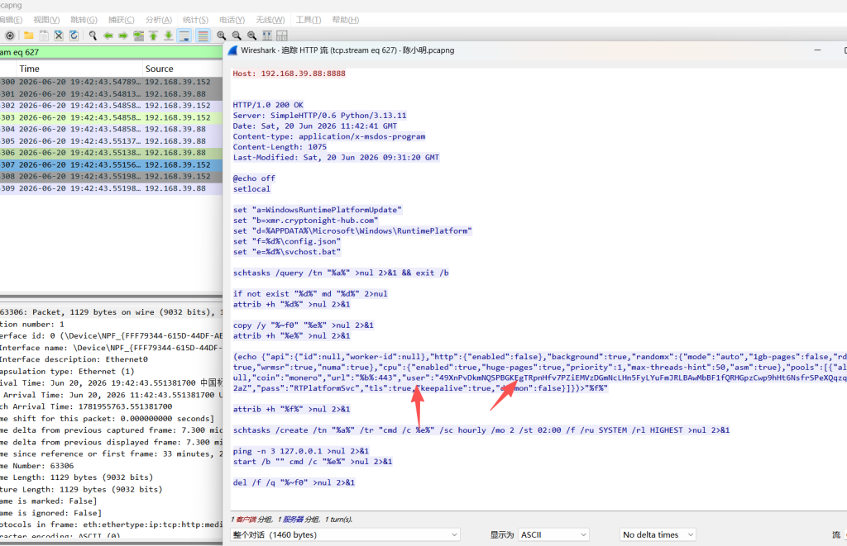This screenshot has width=847, height=546.
Task: Open the 视图(V) menu
Action: [x=46, y=20]
